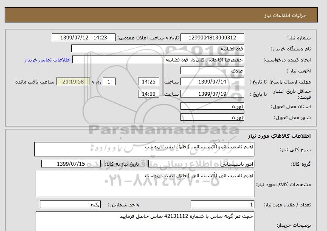Select the label 'شرح کلی نیاز:'

(295, 150)
